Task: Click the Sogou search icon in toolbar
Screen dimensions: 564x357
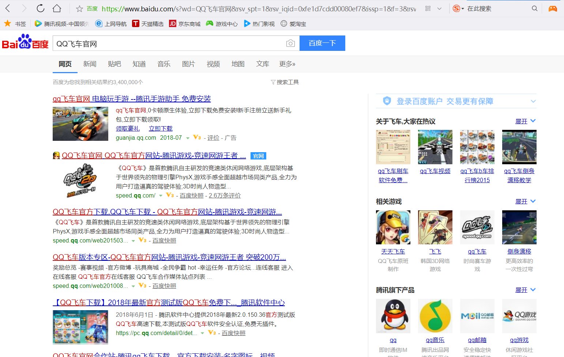Action: pos(457,8)
